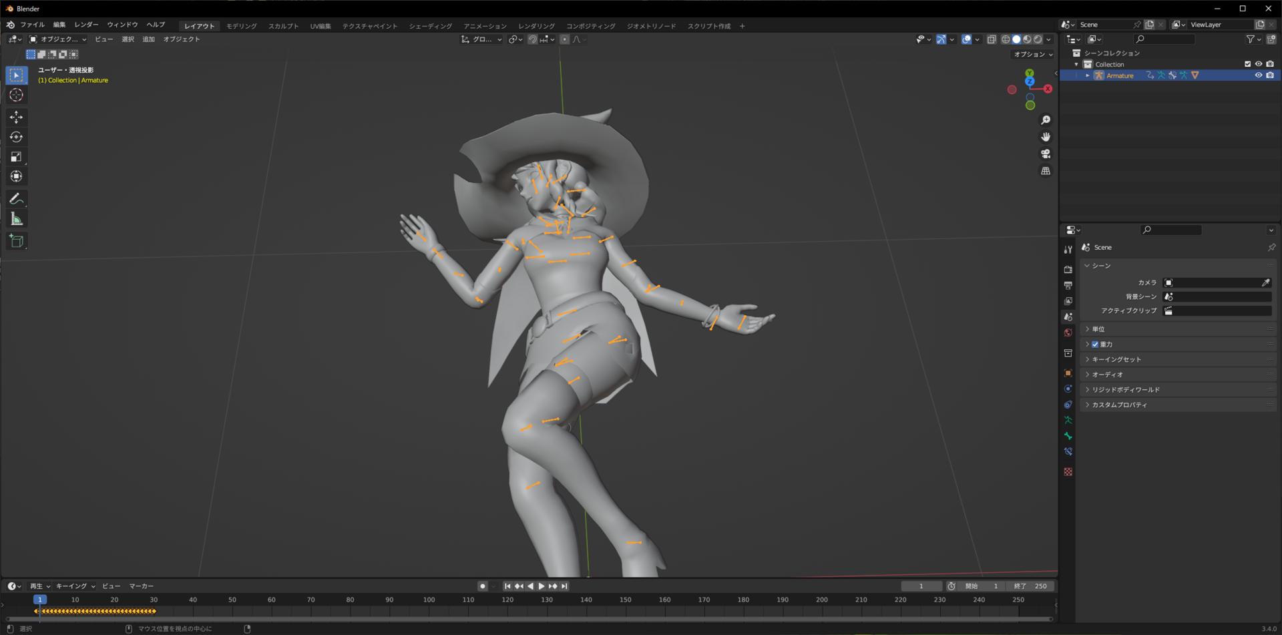Image resolution: width=1282 pixels, height=635 pixels.
Task: Select the Measure tool
Action: coord(17,219)
